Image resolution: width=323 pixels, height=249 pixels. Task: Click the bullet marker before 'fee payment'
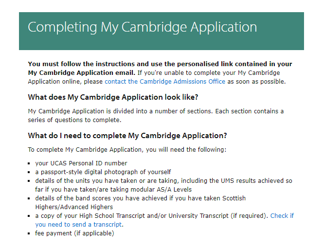[x=30, y=233]
